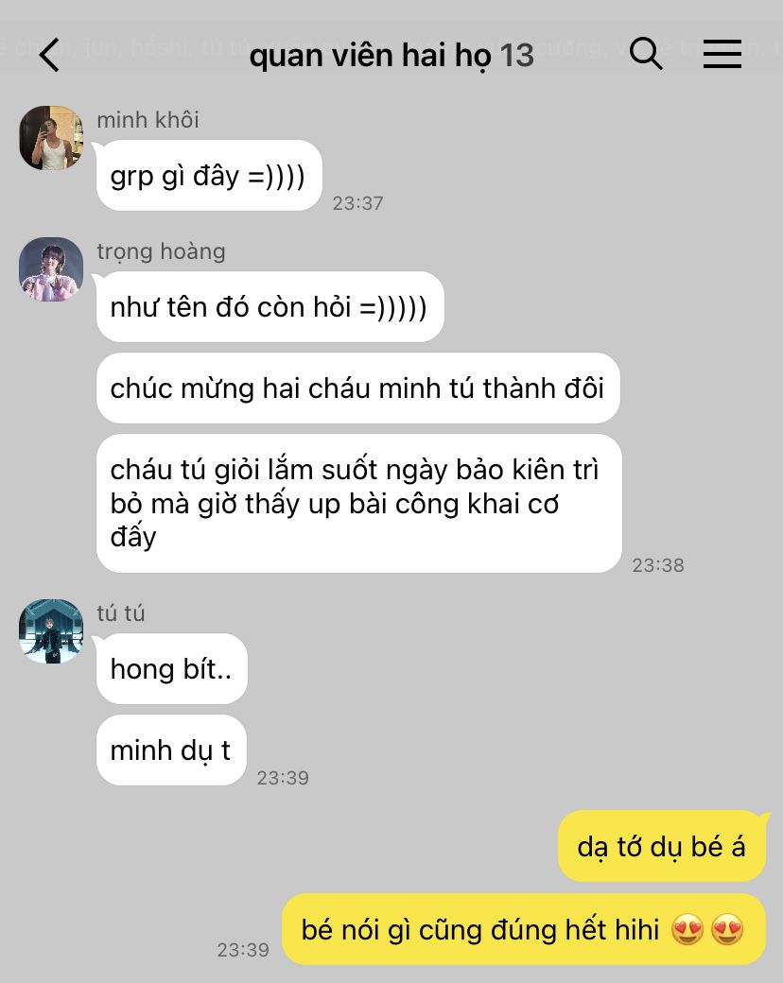Viewport: 783px width, 983px height.
Task: Tap the 'hong bít..' message bubble
Action: (x=172, y=669)
